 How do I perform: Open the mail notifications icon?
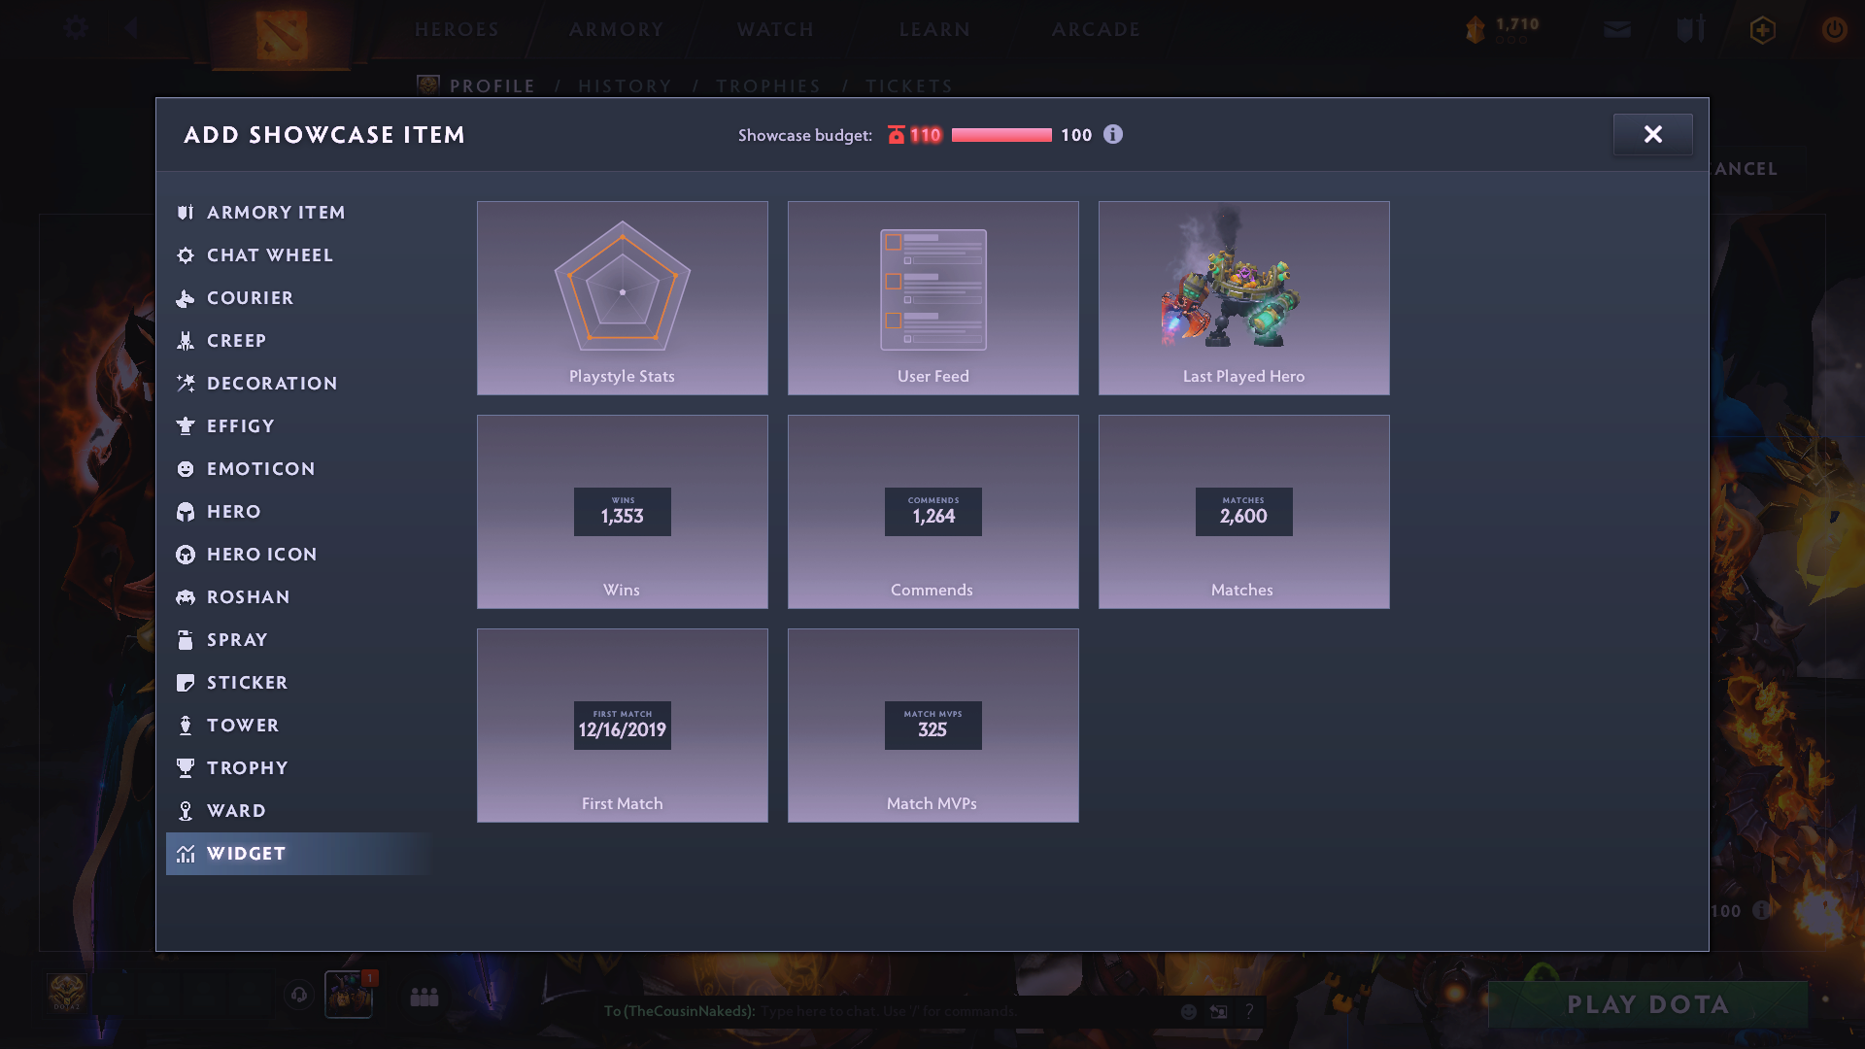[x=1616, y=29]
